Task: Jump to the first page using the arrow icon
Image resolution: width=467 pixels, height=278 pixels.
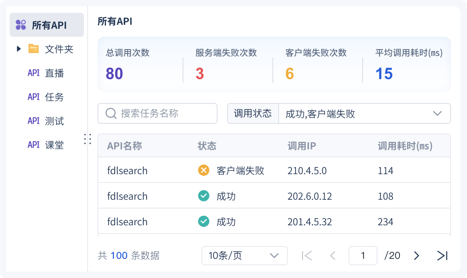Action: click(307, 256)
